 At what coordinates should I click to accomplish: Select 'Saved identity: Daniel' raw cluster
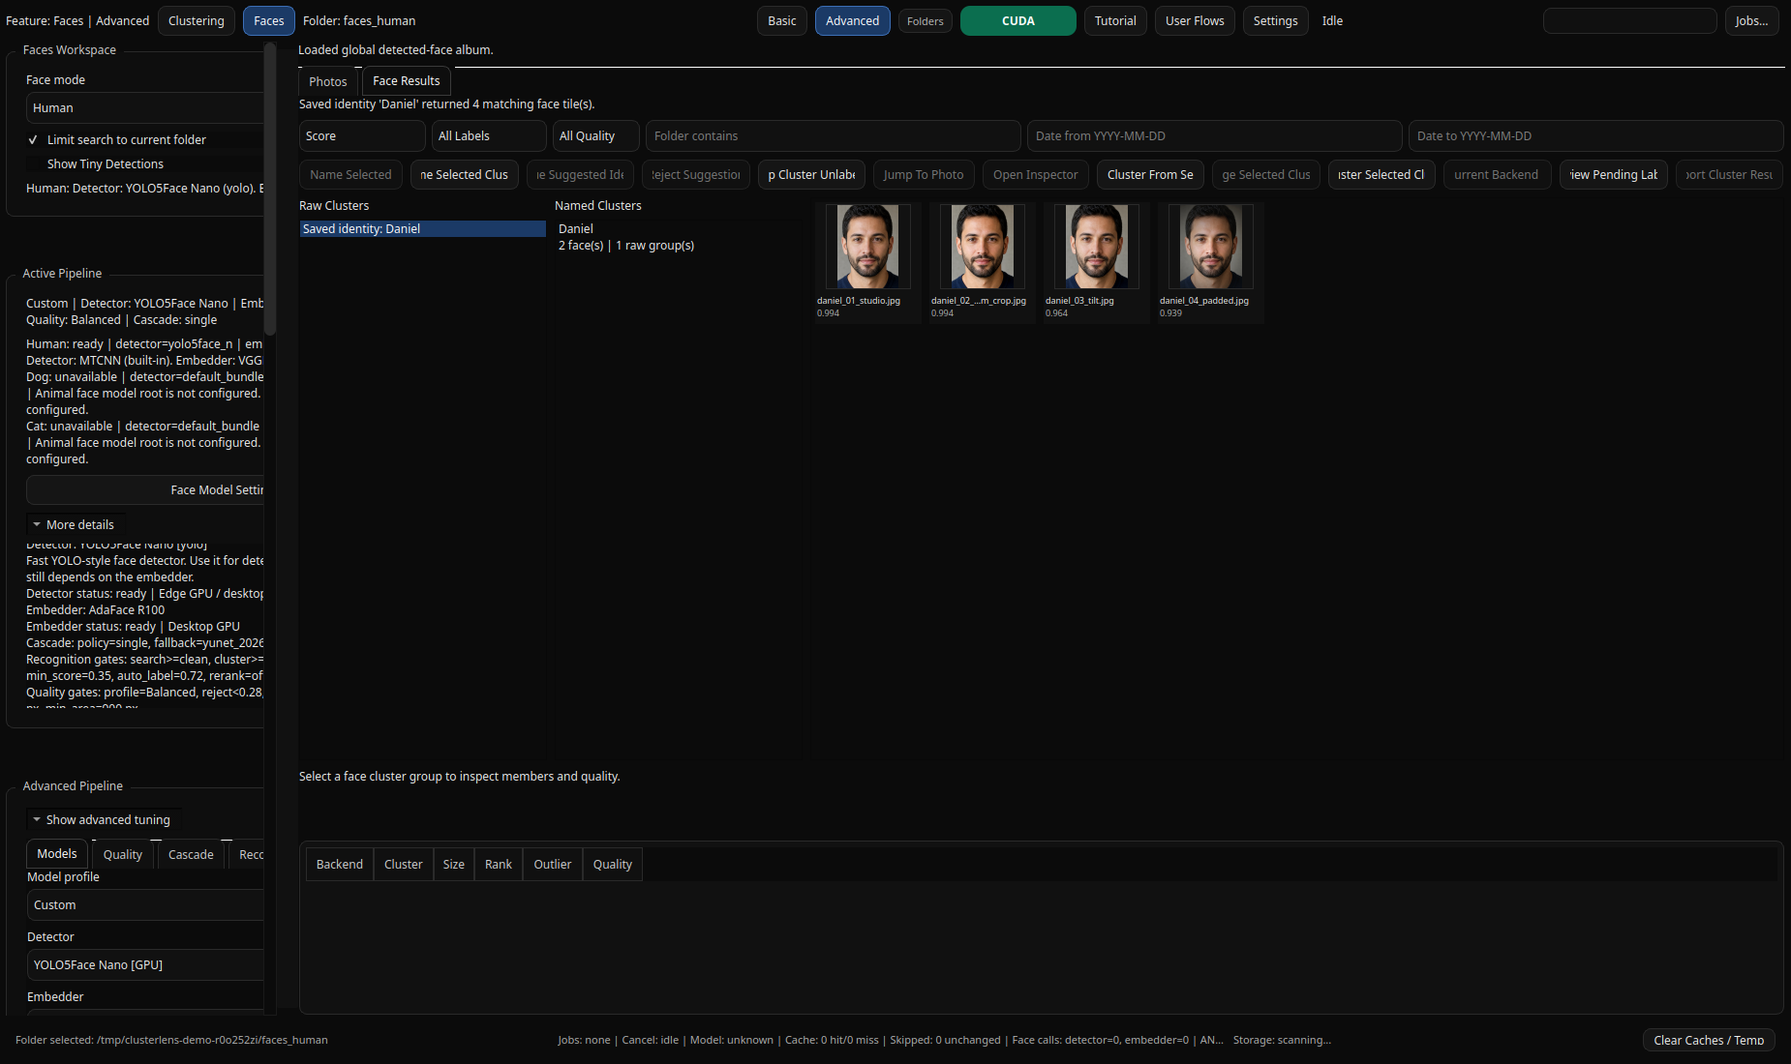(x=422, y=228)
